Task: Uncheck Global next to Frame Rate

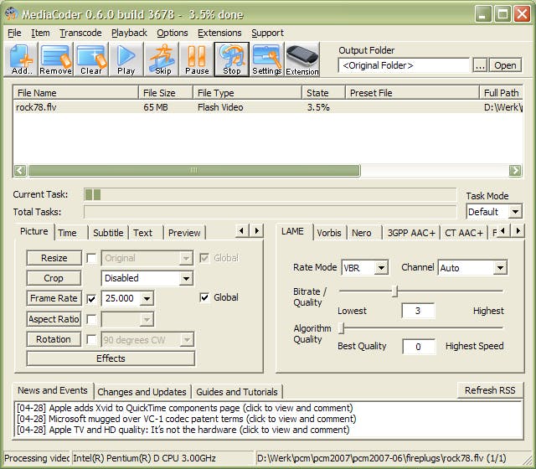Action: click(x=204, y=297)
